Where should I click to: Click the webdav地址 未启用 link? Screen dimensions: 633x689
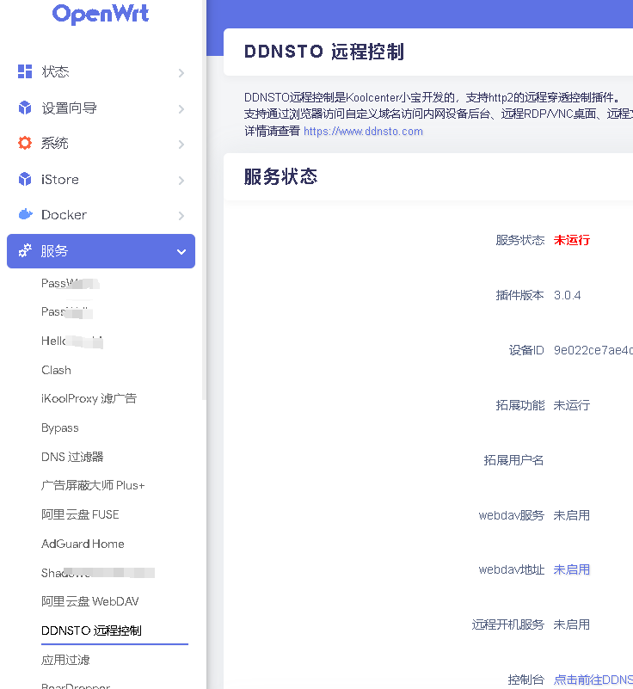click(571, 569)
